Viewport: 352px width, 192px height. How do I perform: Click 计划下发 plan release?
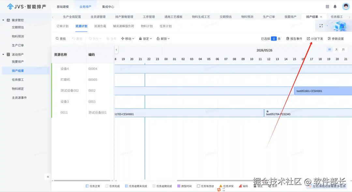315,39
